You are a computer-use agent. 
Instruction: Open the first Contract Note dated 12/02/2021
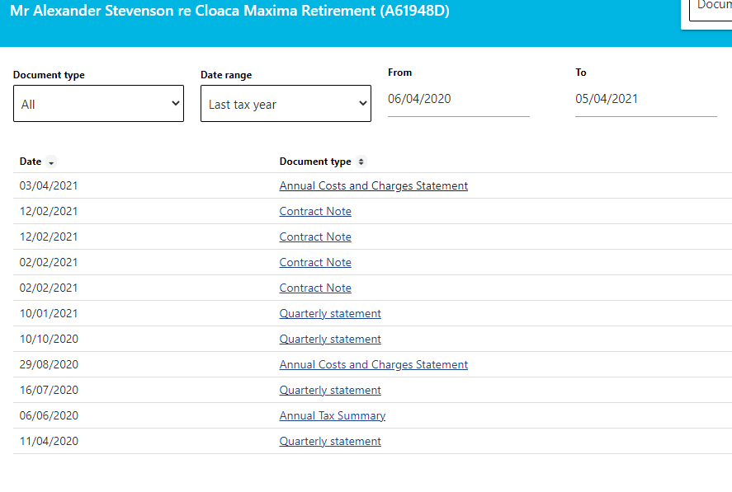tap(315, 211)
